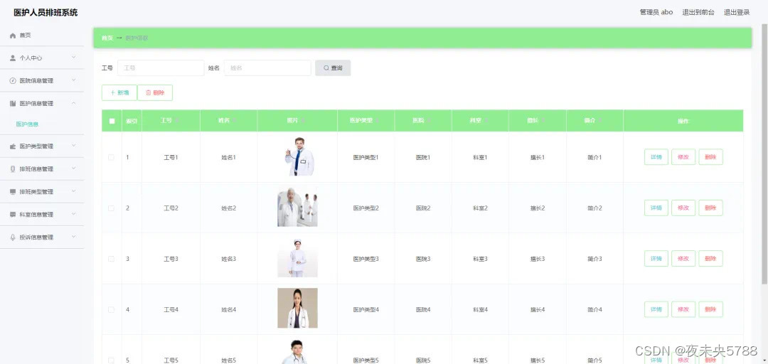The width and height of the screenshot is (768, 364).
Task: Click the 修改 button for row 姓名2
Action: 683,208
